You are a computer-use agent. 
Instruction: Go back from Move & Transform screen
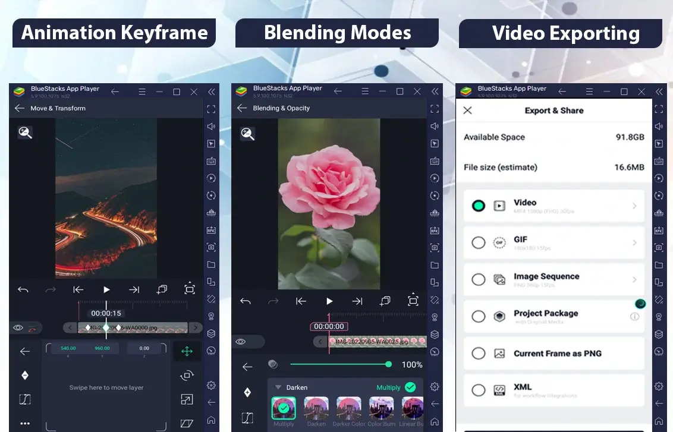pos(19,108)
